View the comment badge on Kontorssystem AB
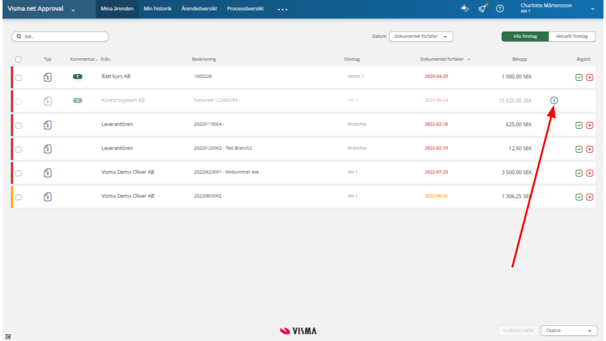 (77, 100)
